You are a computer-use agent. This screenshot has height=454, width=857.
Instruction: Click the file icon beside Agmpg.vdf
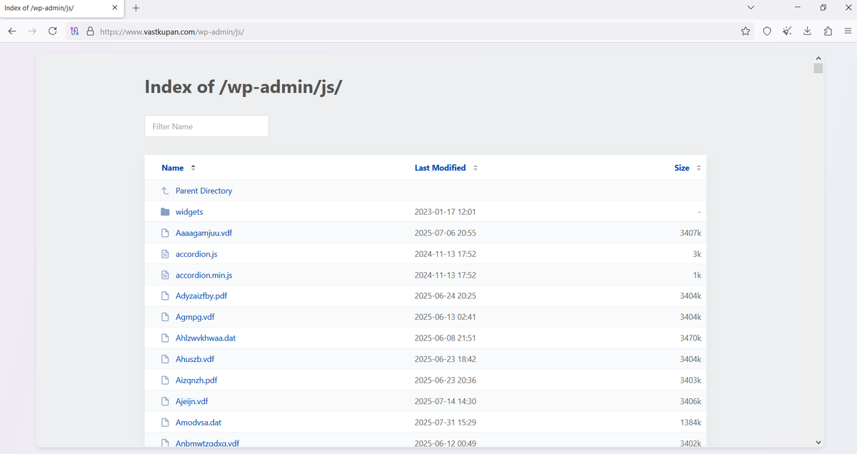click(165, 317)
